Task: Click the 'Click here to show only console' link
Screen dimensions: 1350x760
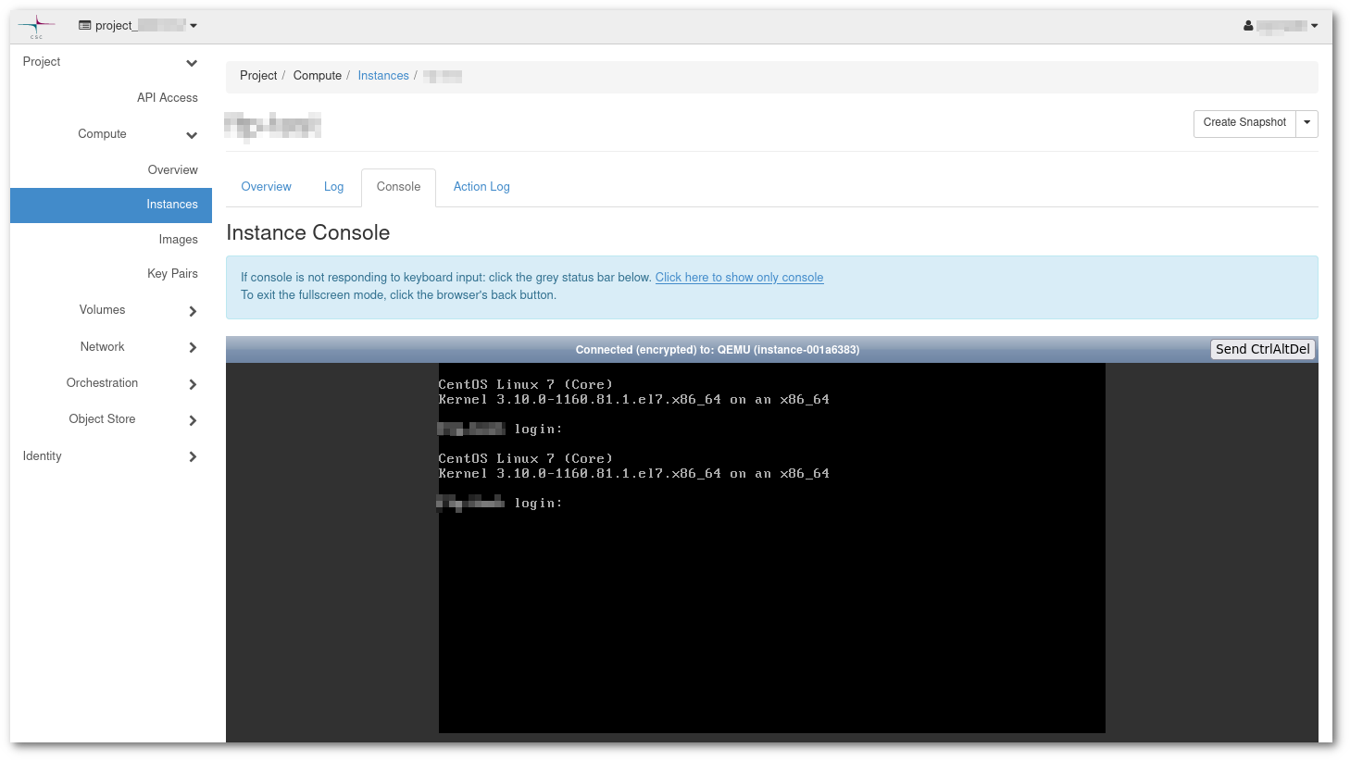Action: [739, 277]
